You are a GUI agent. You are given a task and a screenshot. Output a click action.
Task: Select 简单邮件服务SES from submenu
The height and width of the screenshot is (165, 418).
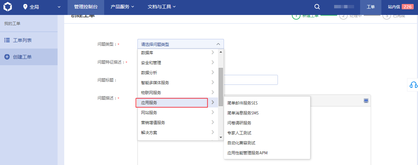[242, 103]
